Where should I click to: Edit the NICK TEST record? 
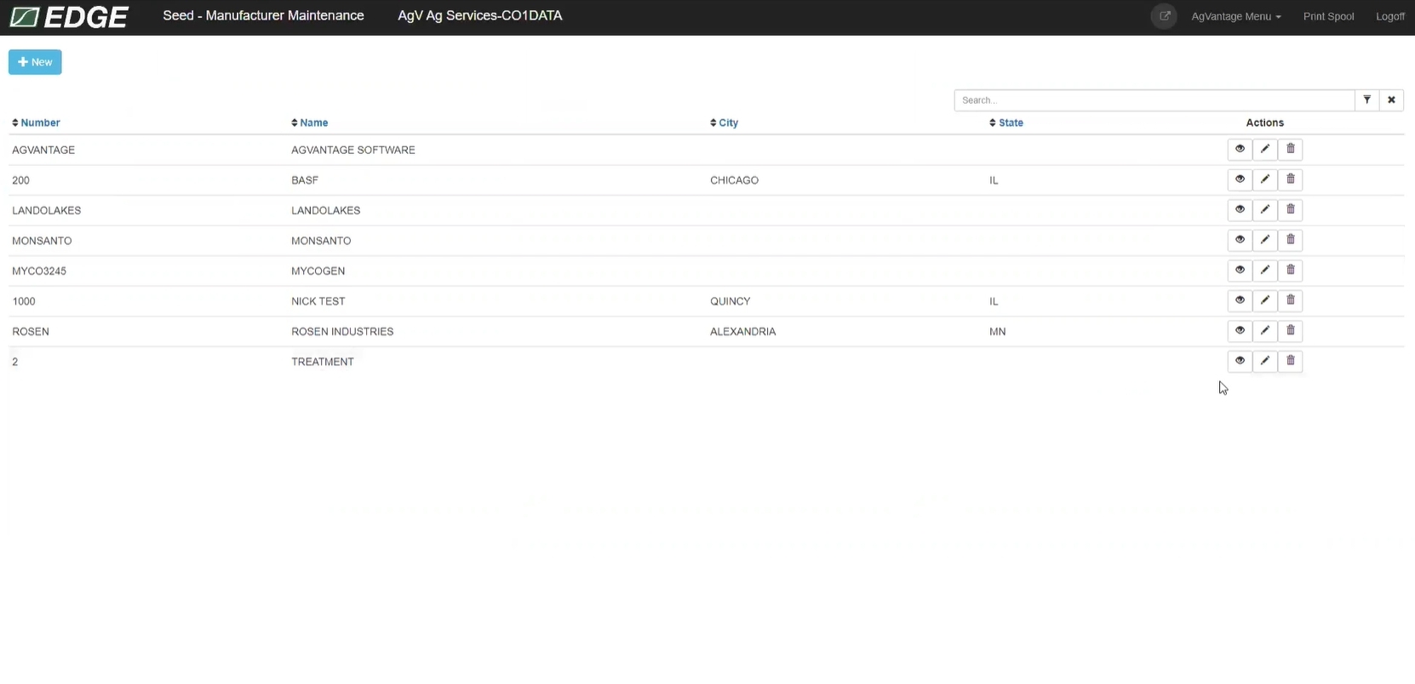1265,300
